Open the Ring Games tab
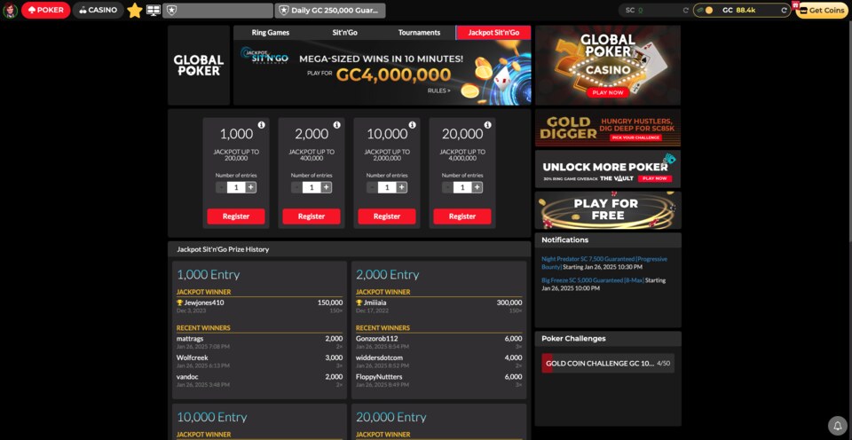852x440 pixels. pyautogui.click(x=271, y=33)
